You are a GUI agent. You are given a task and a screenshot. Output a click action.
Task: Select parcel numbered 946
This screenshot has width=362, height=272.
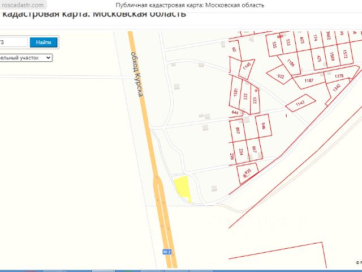264,126
